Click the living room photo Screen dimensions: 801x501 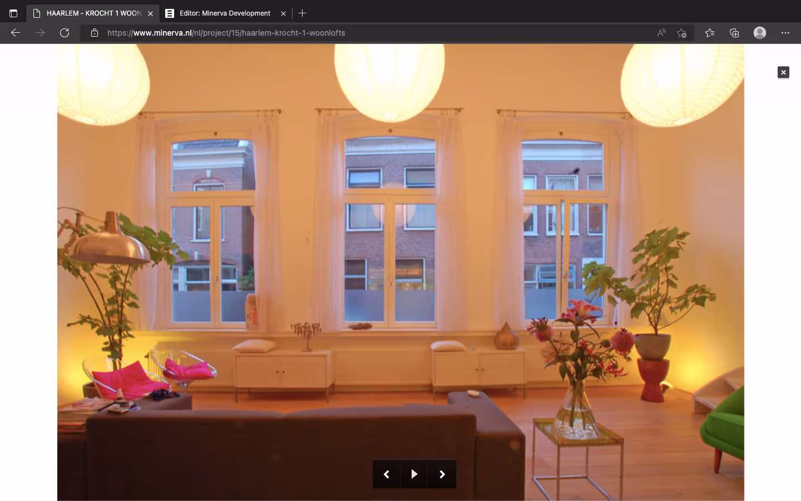[400, 272]
